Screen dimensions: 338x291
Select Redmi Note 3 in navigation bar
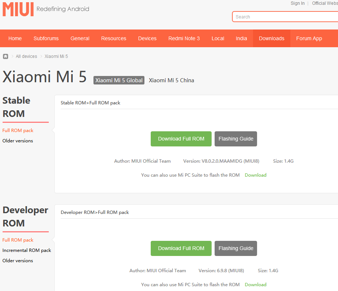point(184,38)
